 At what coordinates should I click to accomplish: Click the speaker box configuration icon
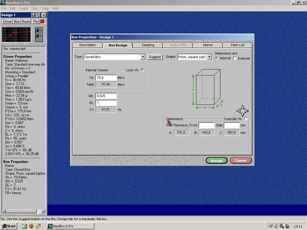pyautogui.click(x=39, y=35)
